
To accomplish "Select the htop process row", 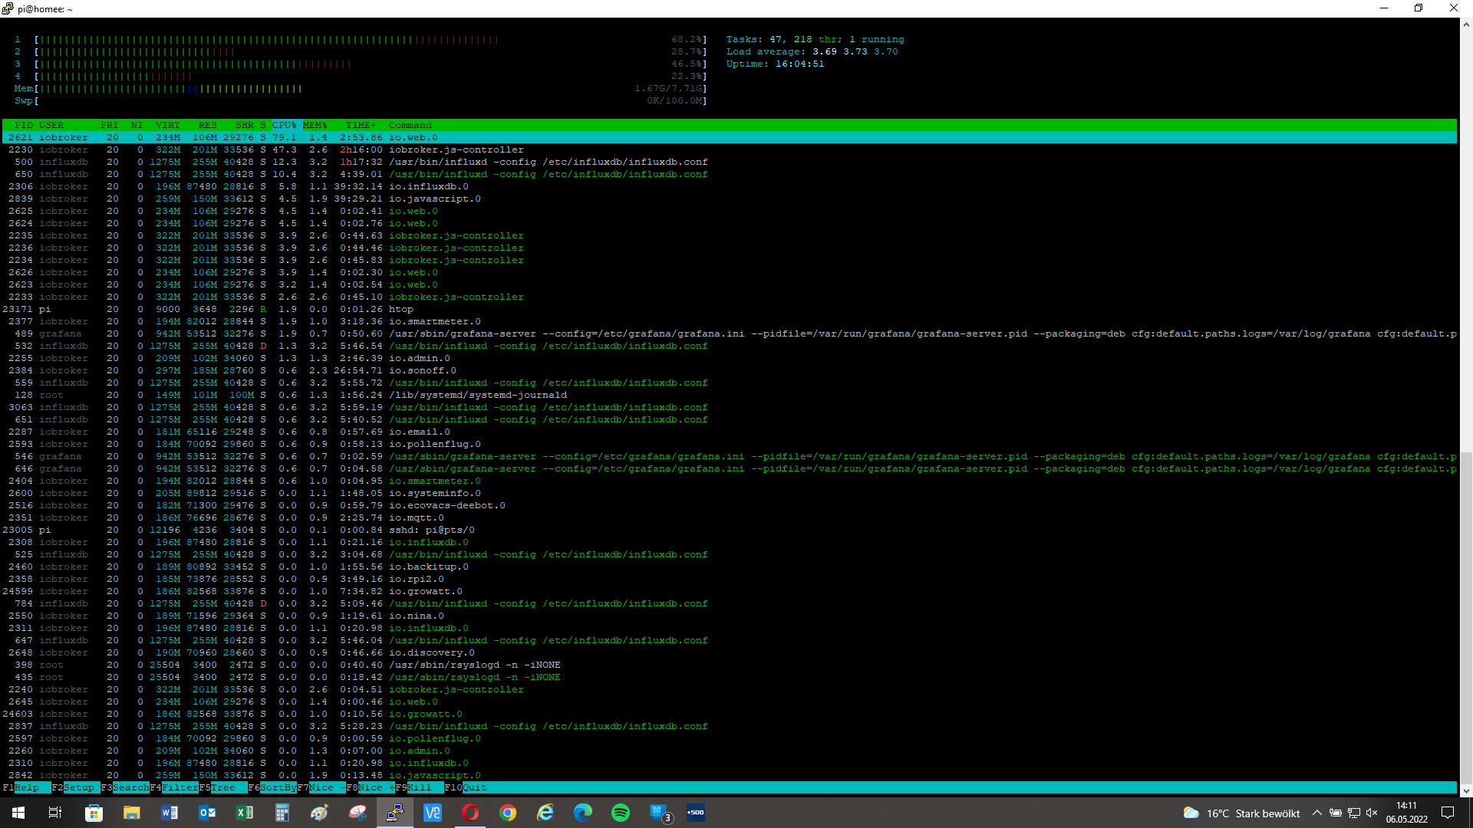I will [x=400, y=309].
